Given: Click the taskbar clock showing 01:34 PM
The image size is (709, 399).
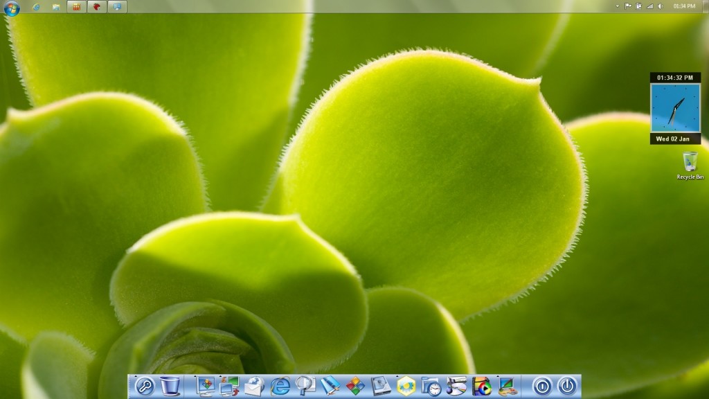Looking at the screenshot, I should point(684,6).
